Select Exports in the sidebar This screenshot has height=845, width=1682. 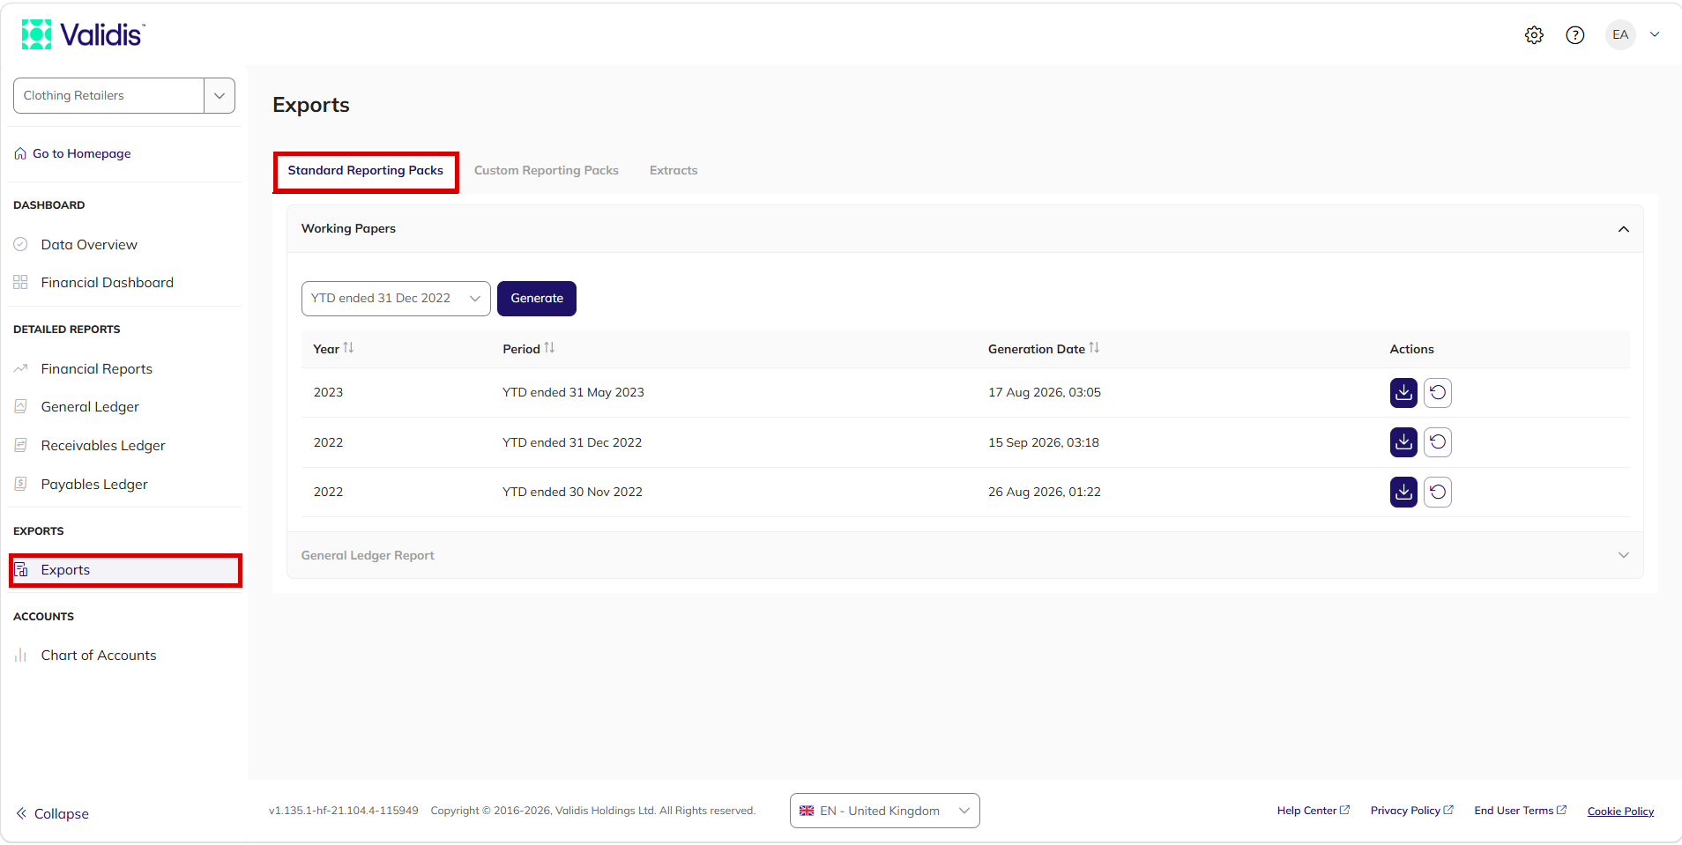pyautogui.click(x=125, y=570)
